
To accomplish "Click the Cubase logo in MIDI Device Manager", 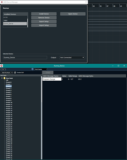I will click(x=2, y=2).
